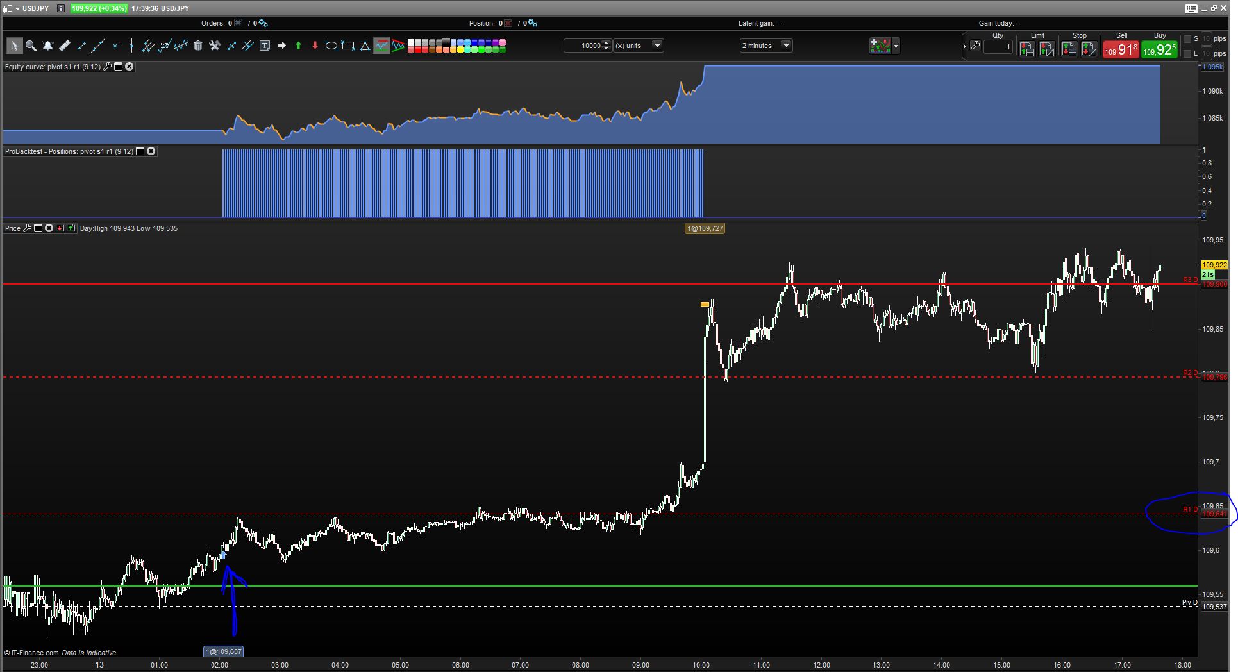Maximize the Equity curve panel
The image size is (1238, 672).
coord(118,67)
